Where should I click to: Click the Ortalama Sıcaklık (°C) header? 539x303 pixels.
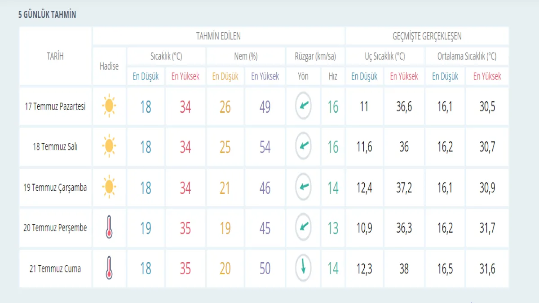(467, 57)
